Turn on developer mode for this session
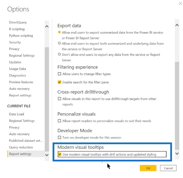The height and width of the screenshot is (178, 183). (60, 137)
